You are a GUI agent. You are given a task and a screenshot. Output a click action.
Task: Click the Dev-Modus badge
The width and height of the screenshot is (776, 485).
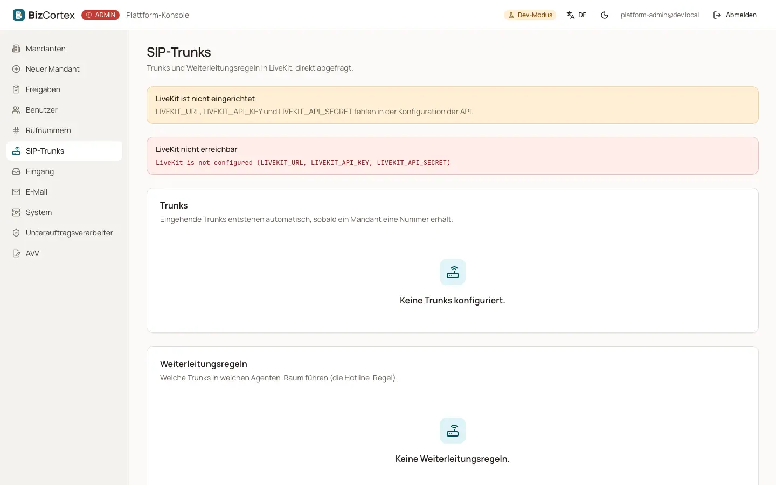[x=530, y=15]
